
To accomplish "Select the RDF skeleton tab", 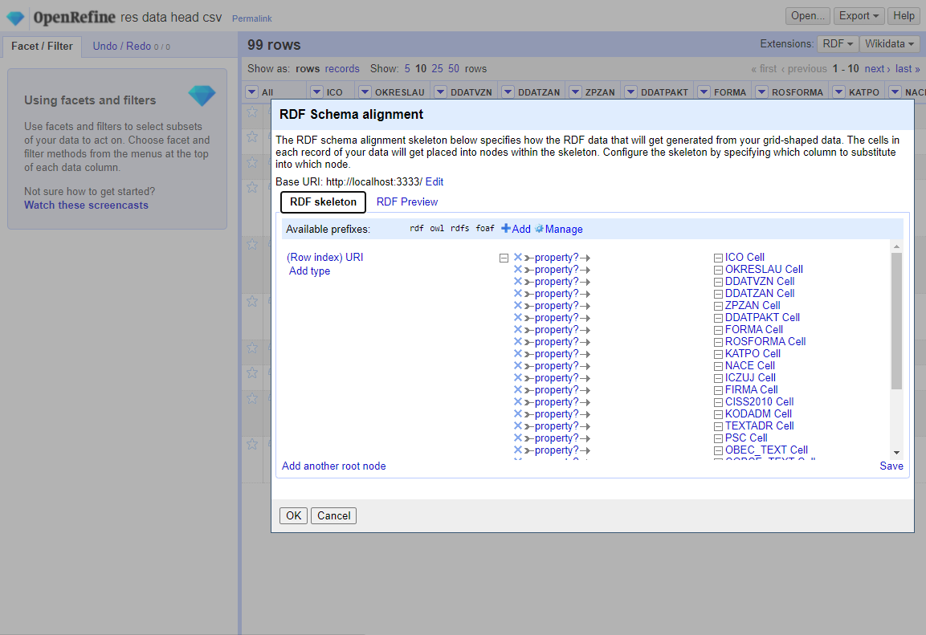I will point(323,201).
